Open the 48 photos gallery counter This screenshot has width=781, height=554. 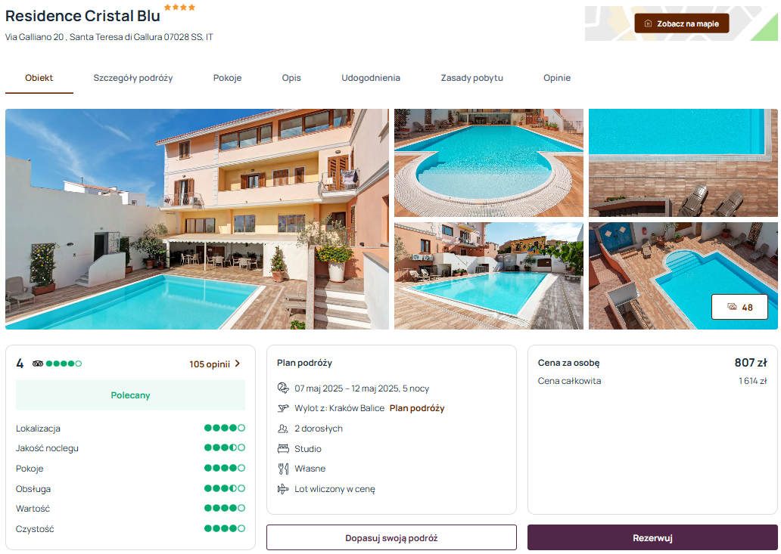point(739,307)
